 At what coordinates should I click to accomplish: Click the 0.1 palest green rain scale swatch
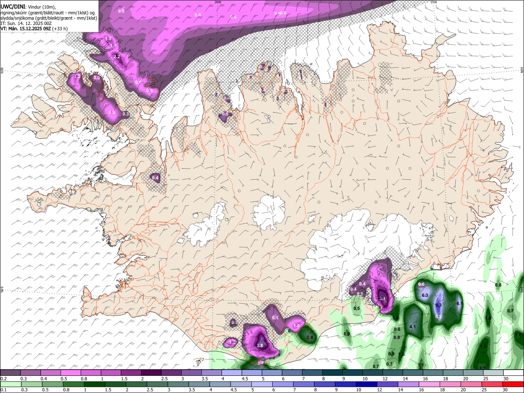pos(11,384)
